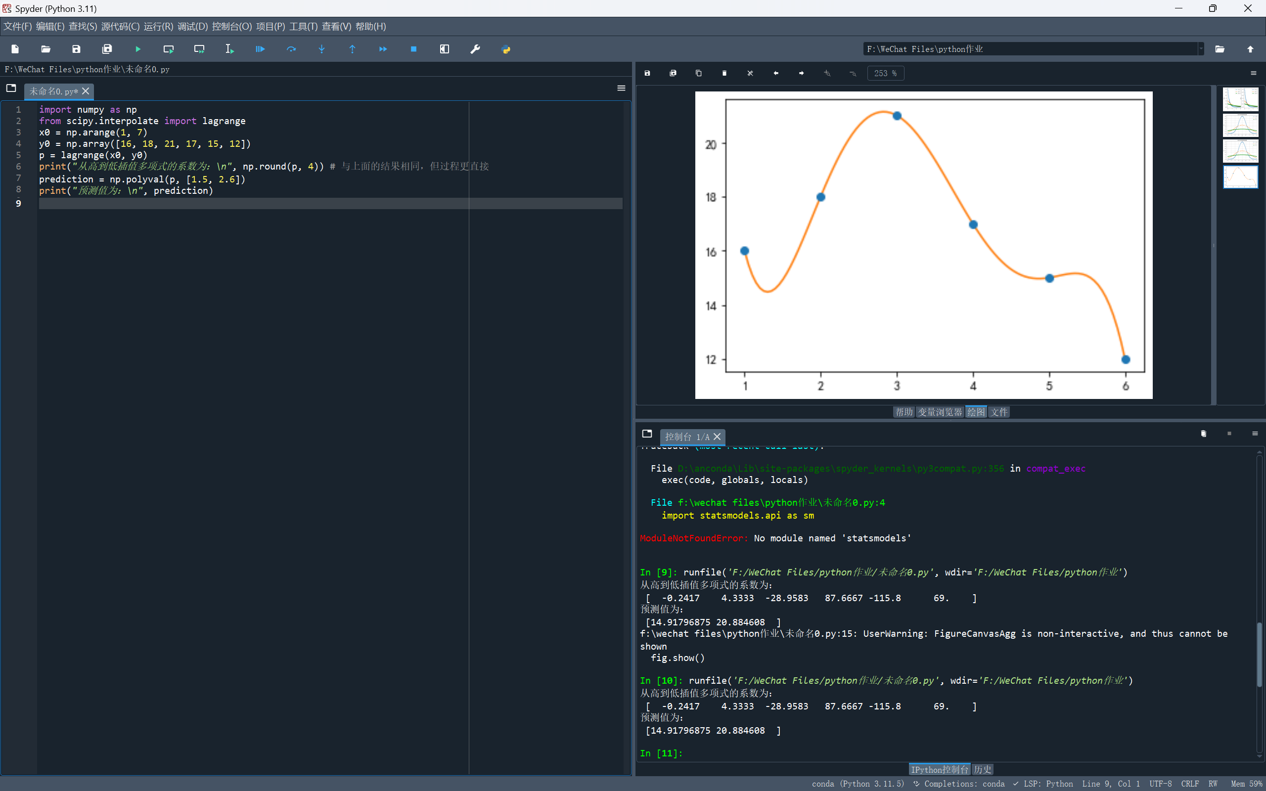
Task: Delete the plot with the trash icon
Action: (x=724, y=73)
